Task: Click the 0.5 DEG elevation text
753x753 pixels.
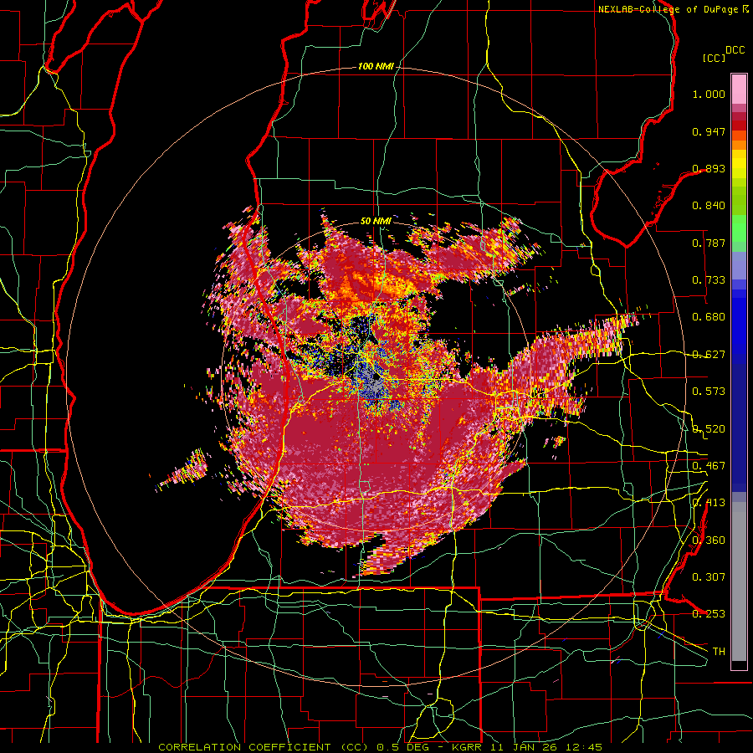Action: pyautogui.click(x=404, y=747)
